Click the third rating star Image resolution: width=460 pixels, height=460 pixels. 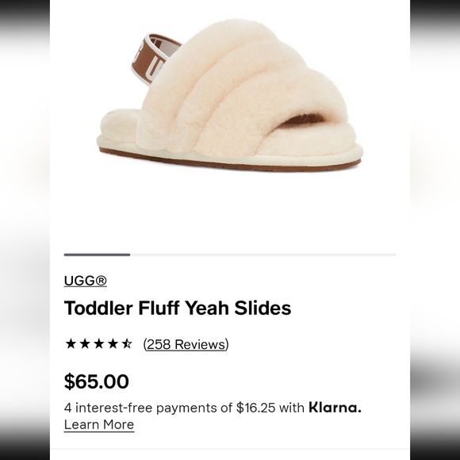click(x=99, y=343)
